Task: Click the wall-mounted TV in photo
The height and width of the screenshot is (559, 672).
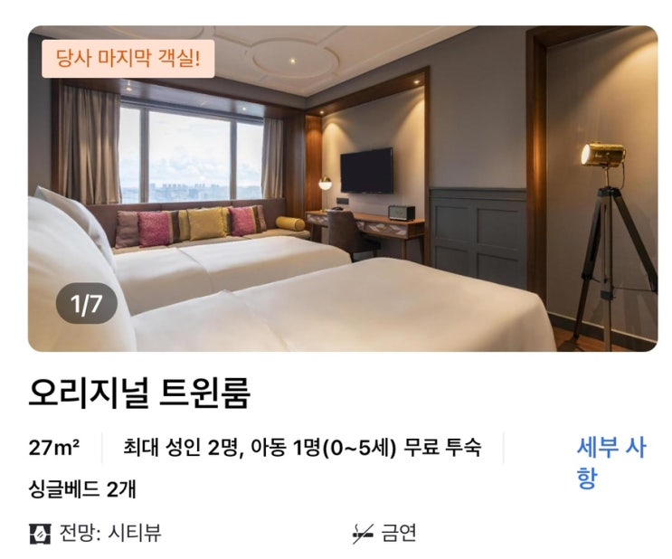Action: click(x=367, y=170)
